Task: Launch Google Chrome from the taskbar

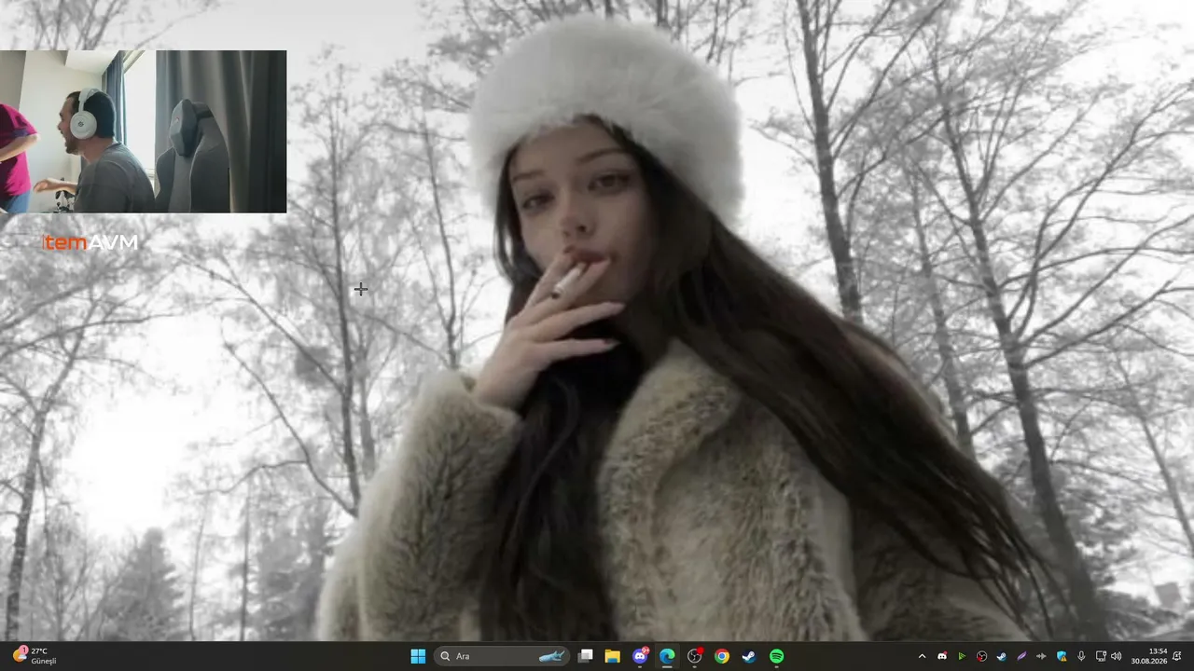Action: click(x=722, y=656)
